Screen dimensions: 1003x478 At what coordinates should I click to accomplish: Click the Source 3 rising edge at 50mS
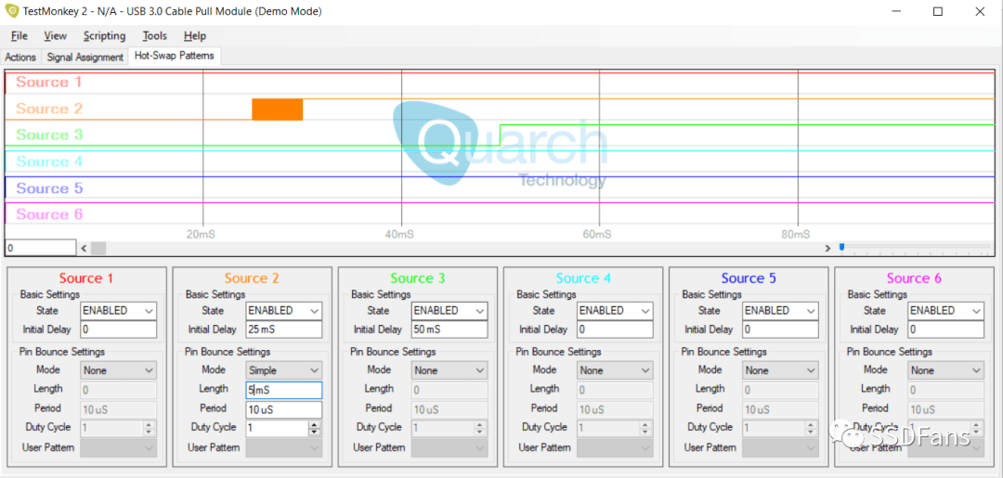click(x=501, y=136)
